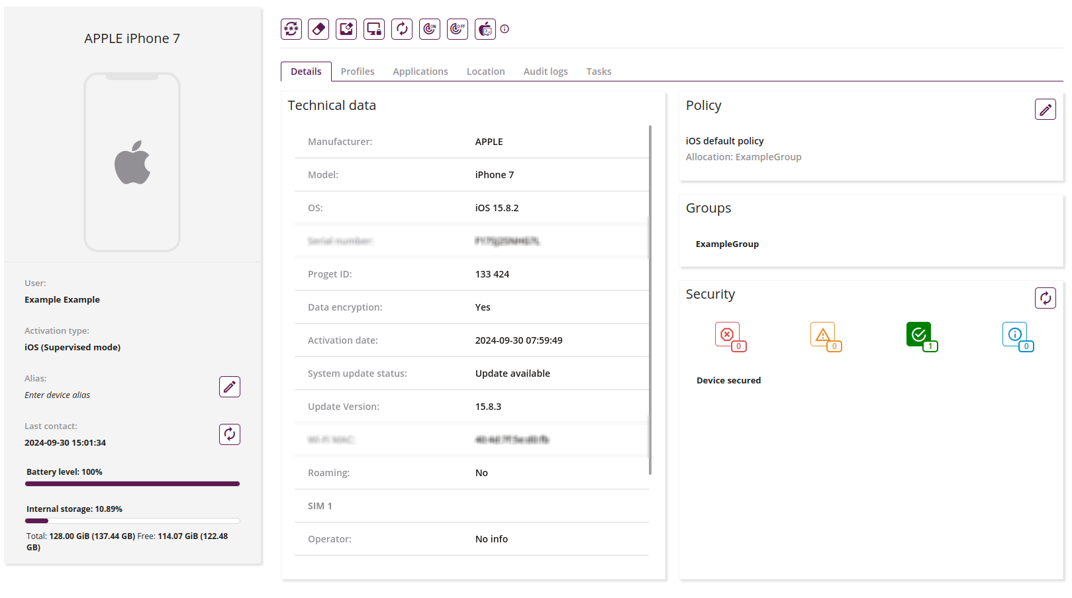Open the Tasks tab
This screenshot has width=1072, height=598.
pos(599,72)
